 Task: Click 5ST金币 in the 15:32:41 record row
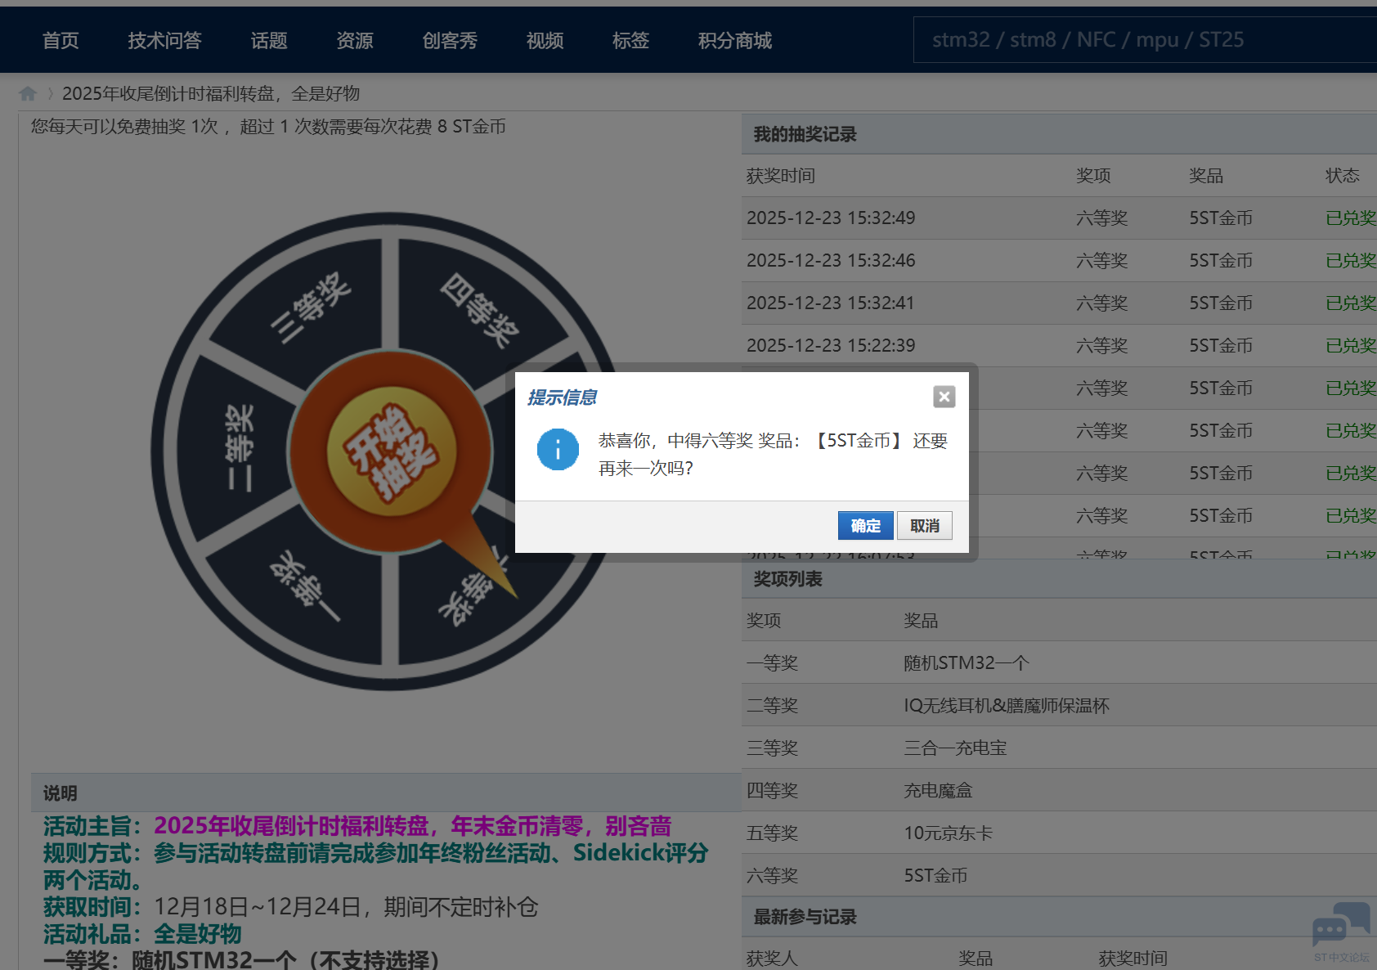click(x=1221, y=303)
